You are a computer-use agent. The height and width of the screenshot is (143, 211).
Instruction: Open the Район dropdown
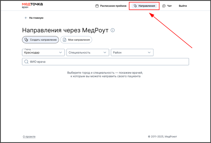(x=132, y=53)
